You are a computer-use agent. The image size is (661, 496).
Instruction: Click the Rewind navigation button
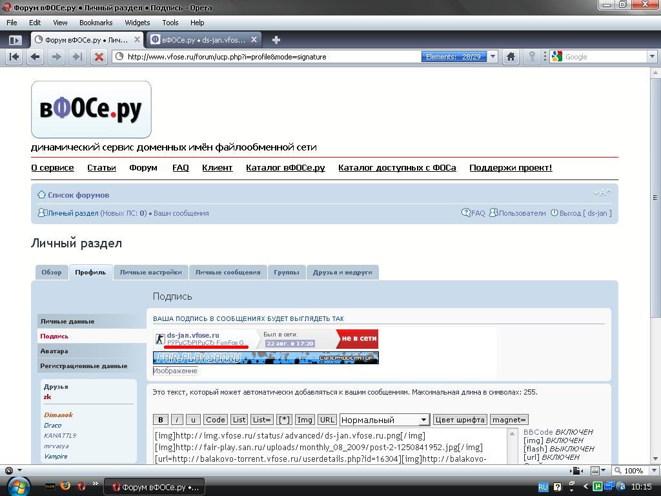coord(14,57)
